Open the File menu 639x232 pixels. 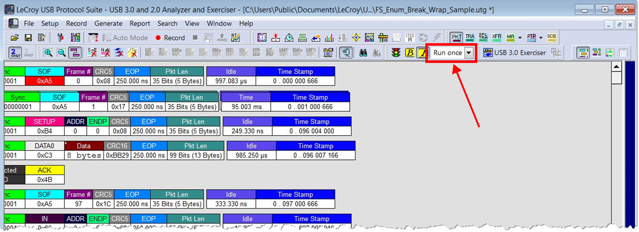pyautogui.click(x=29, y=23)
